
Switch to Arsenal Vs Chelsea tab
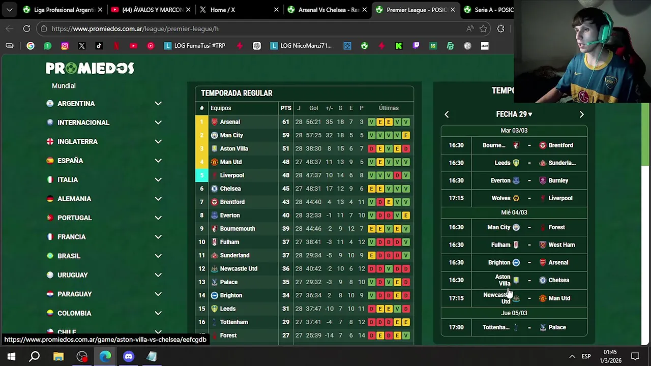(x=327, y=10)
